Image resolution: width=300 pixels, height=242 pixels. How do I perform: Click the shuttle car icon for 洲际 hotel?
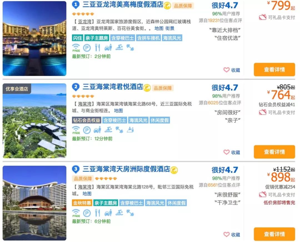click(108, 213)
